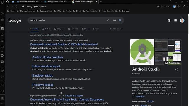Open the News bookmarks folder

tap(11, 11)
